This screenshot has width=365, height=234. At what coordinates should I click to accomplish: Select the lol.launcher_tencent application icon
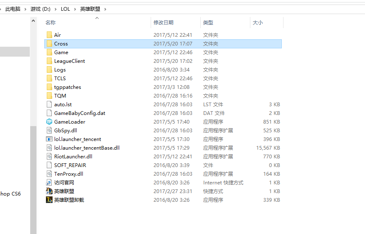49,139
